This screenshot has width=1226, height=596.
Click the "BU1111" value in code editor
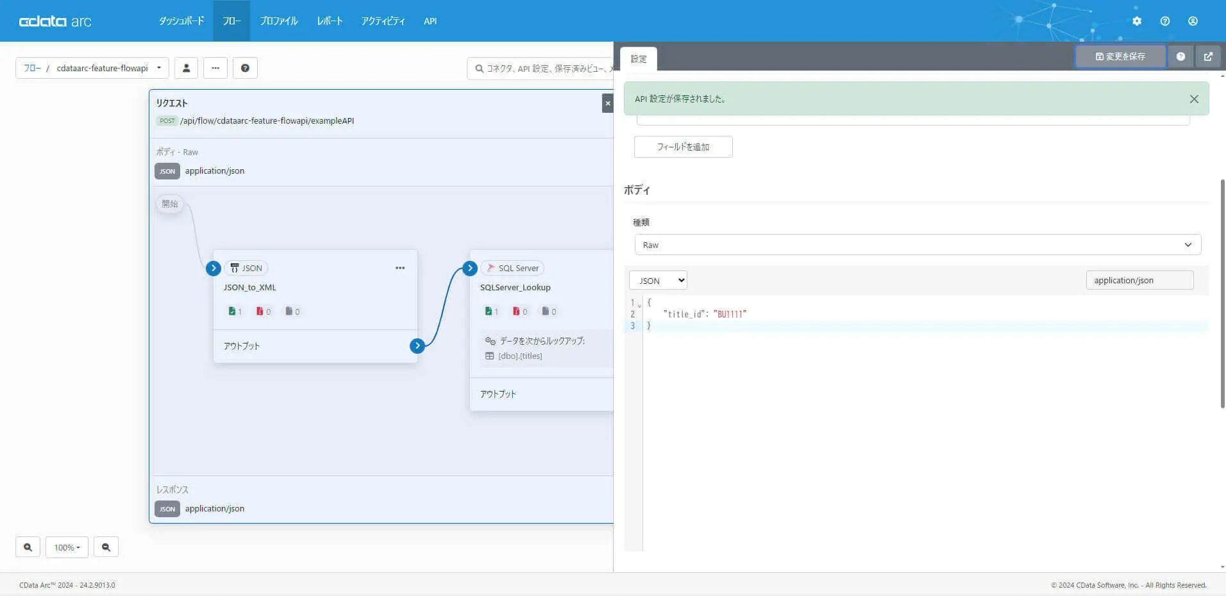tap(730, 314)
